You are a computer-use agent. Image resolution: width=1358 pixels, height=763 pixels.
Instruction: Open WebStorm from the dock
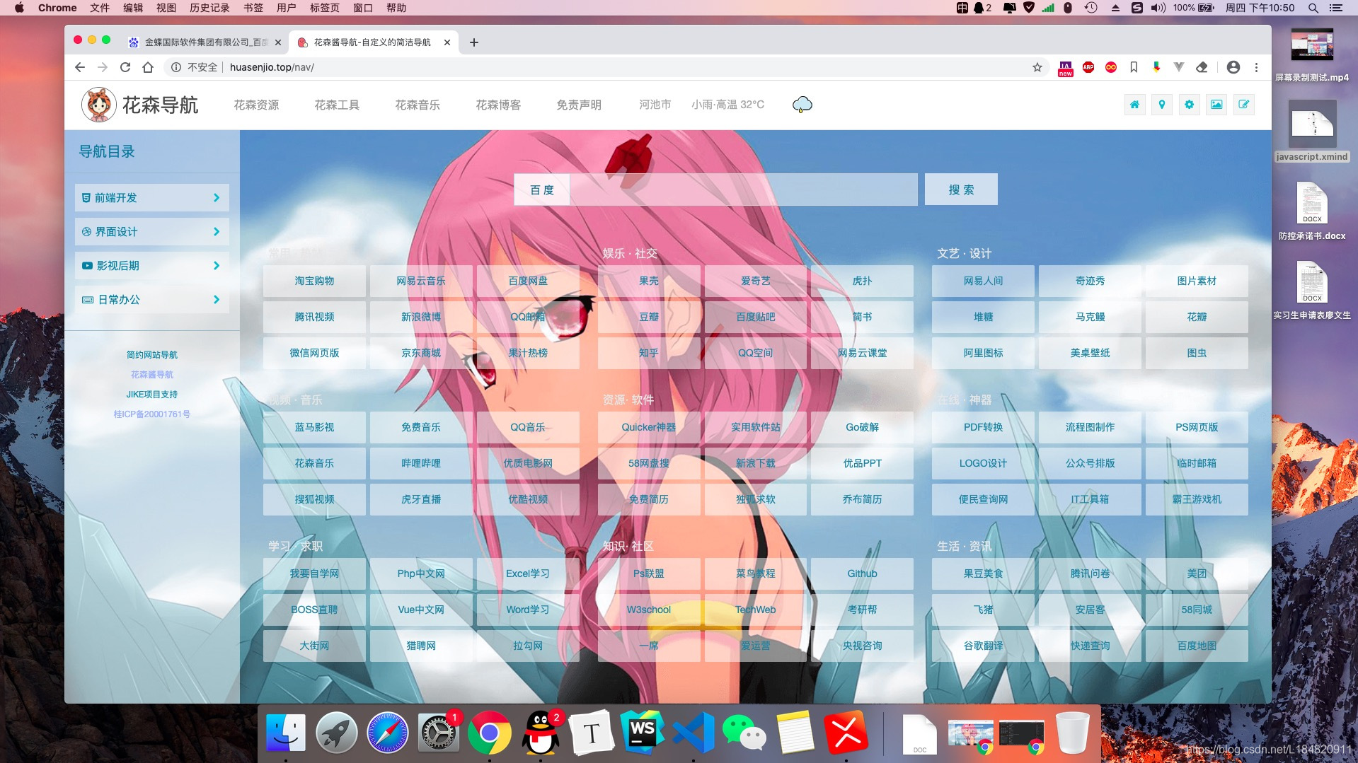642,733
